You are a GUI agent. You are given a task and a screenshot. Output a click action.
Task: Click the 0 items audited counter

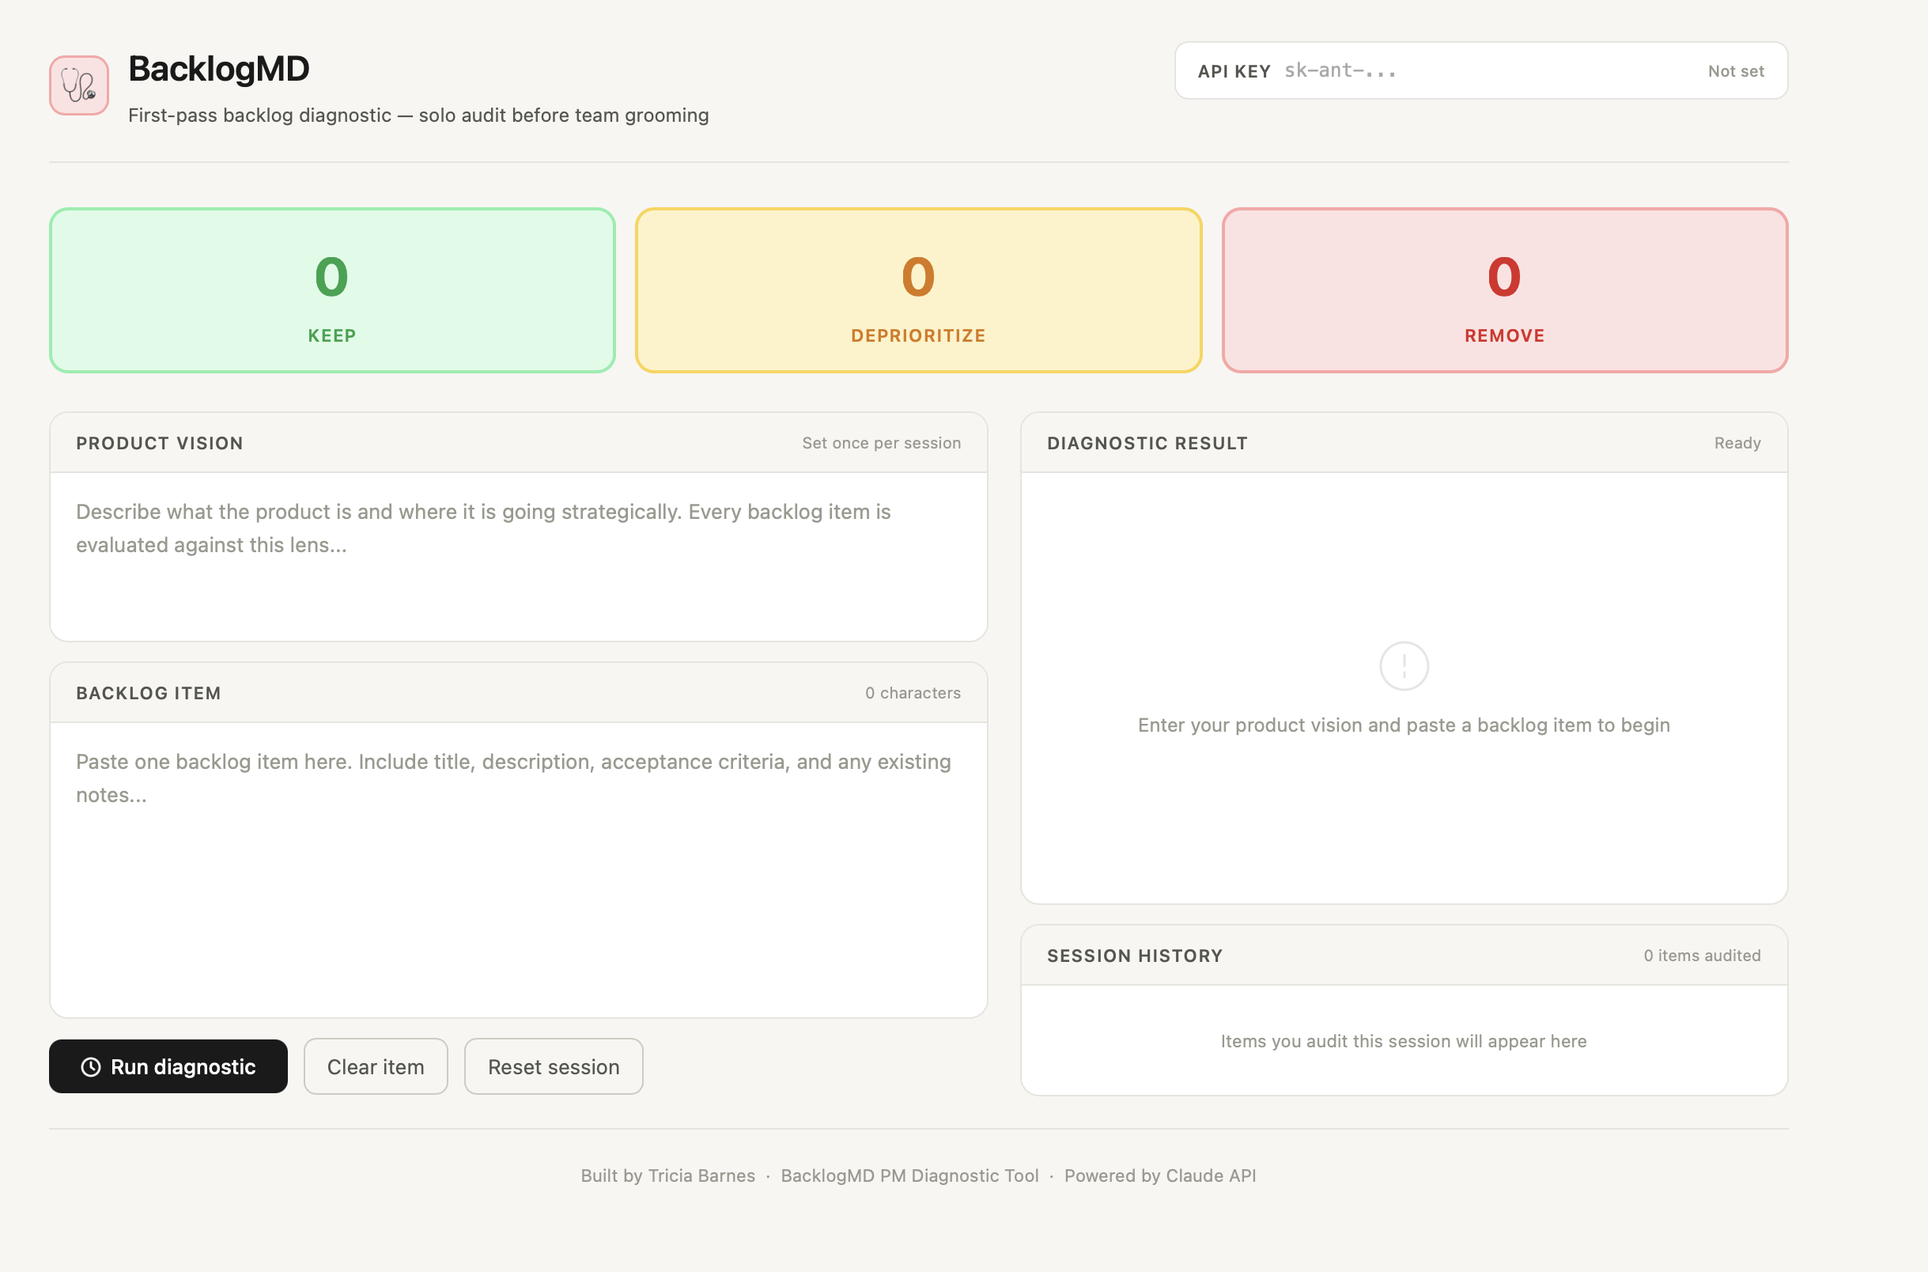click(1701, 956)
